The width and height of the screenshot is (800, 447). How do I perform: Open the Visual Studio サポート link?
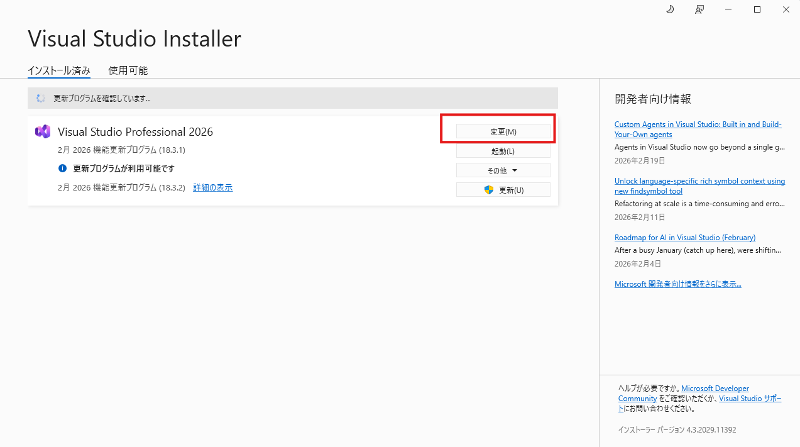coord(750,399)
